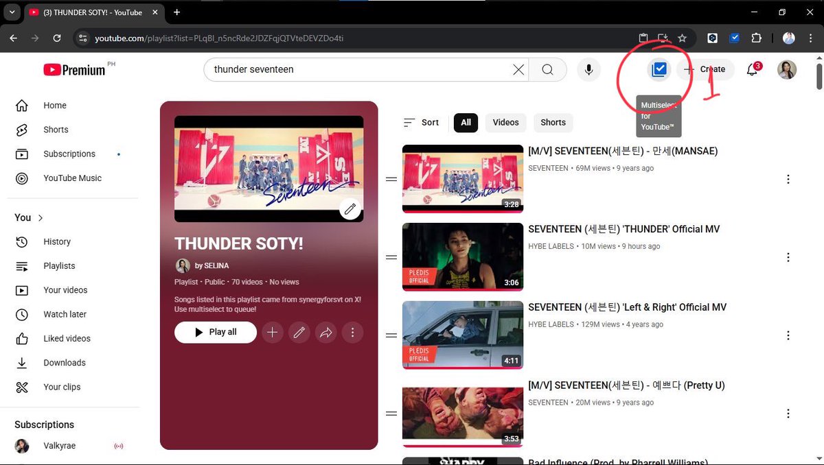Open the options menu for the MANSAE video
This screenshot has height=465, width=824.
(x=788, y=179)
